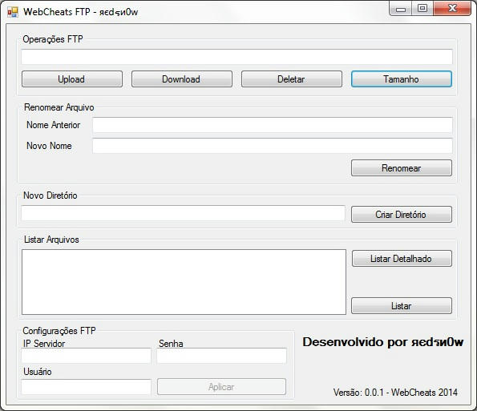
Task: Focus the Senha password field
Action: pyautogui.click(x=221, y=356)
